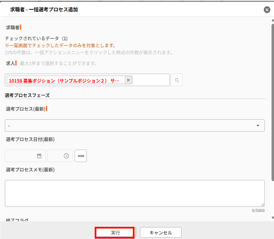The height and width of the screenshot is (239, 274).
Task: Click empty area of 求人 selection field
Action: click(151, 80)
